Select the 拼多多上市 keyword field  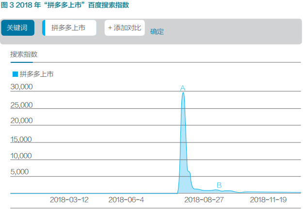tap(69, 28)
